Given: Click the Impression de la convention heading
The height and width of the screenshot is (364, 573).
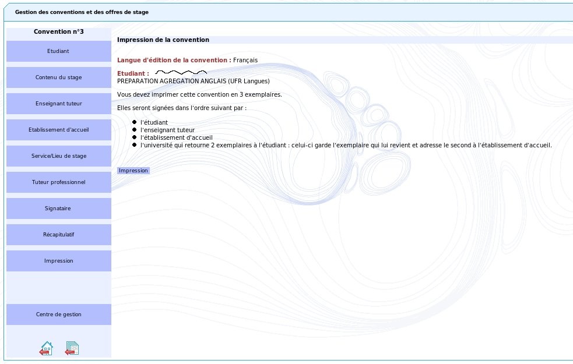Looking at the screenshot, I should click(163, 40).
